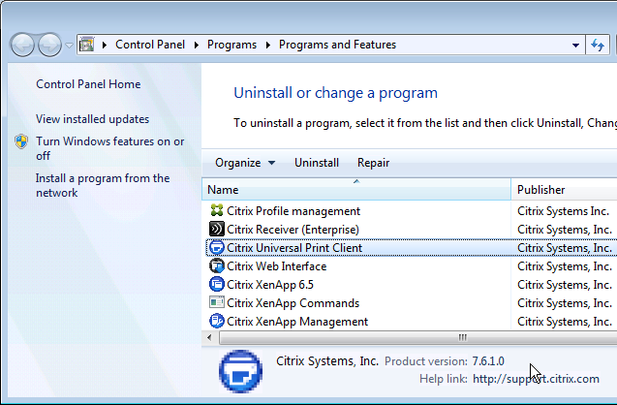This screenshot has width=617, height=405.
Task: Click shield icon beside Windows features link
Action: 21,141
